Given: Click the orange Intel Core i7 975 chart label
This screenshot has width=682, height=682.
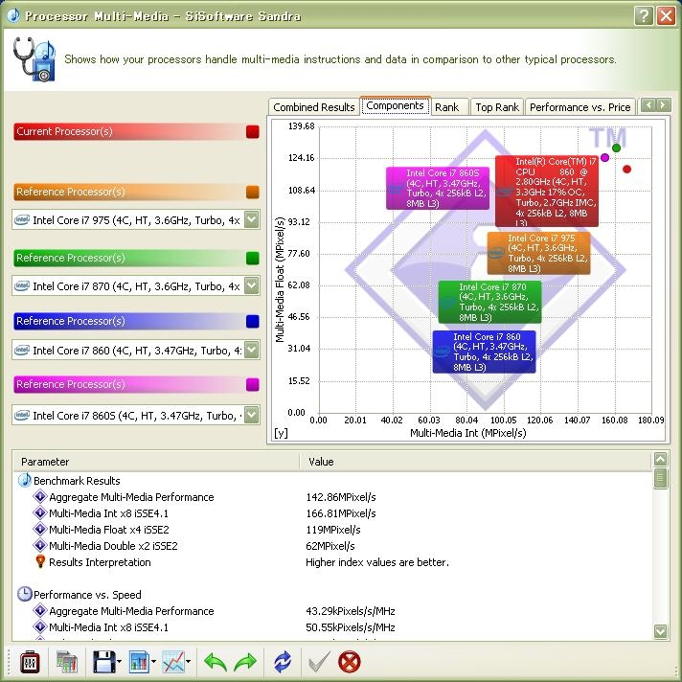Looking at the screenshot, I should (538, 253).
